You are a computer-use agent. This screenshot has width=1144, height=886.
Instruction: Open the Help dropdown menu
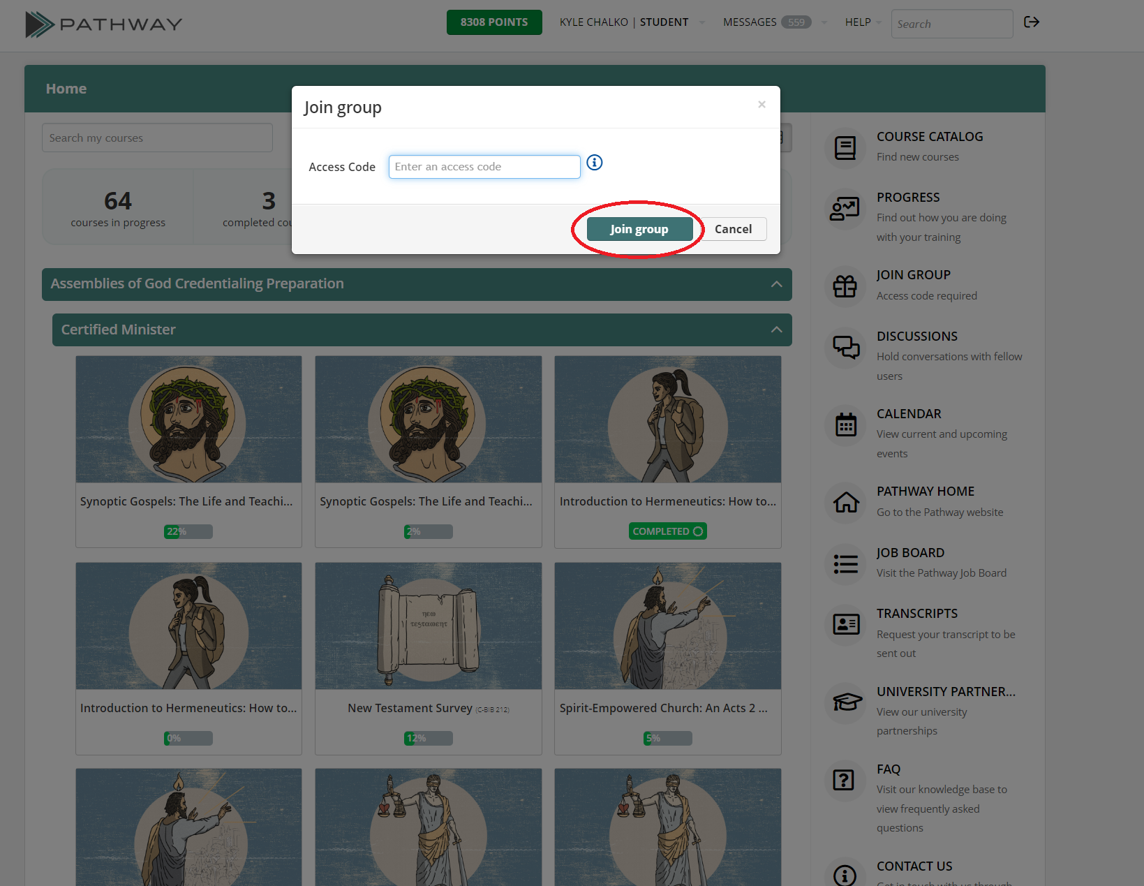(x=863, y=22)
